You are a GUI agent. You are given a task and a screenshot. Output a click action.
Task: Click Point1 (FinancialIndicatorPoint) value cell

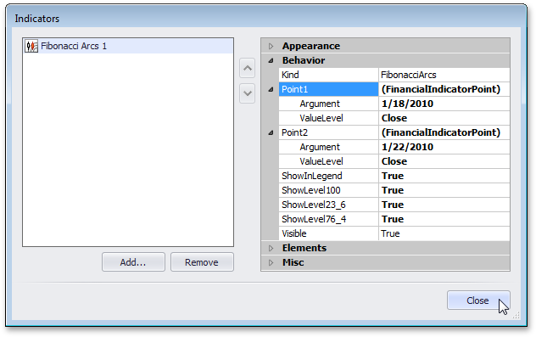pyautogui.click(x=444, y=89)
